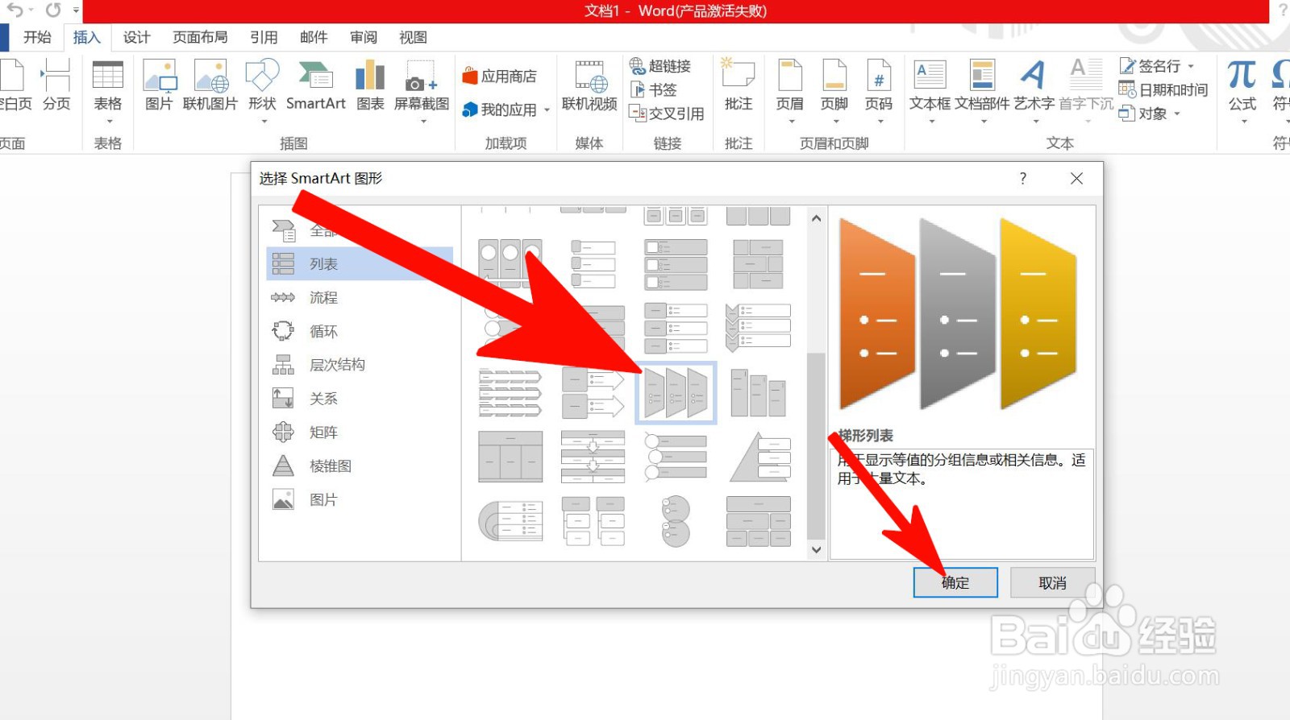Insert a Picture (图片) from file

coord(159,85)
